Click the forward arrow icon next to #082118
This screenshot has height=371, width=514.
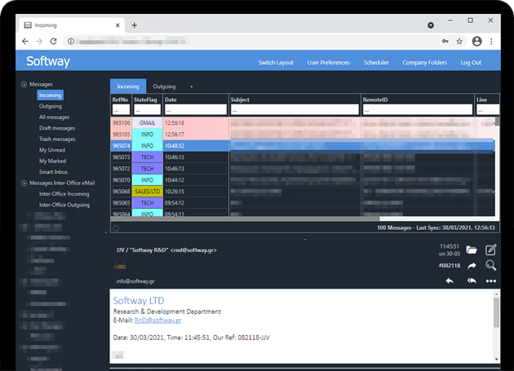[472, 266]
